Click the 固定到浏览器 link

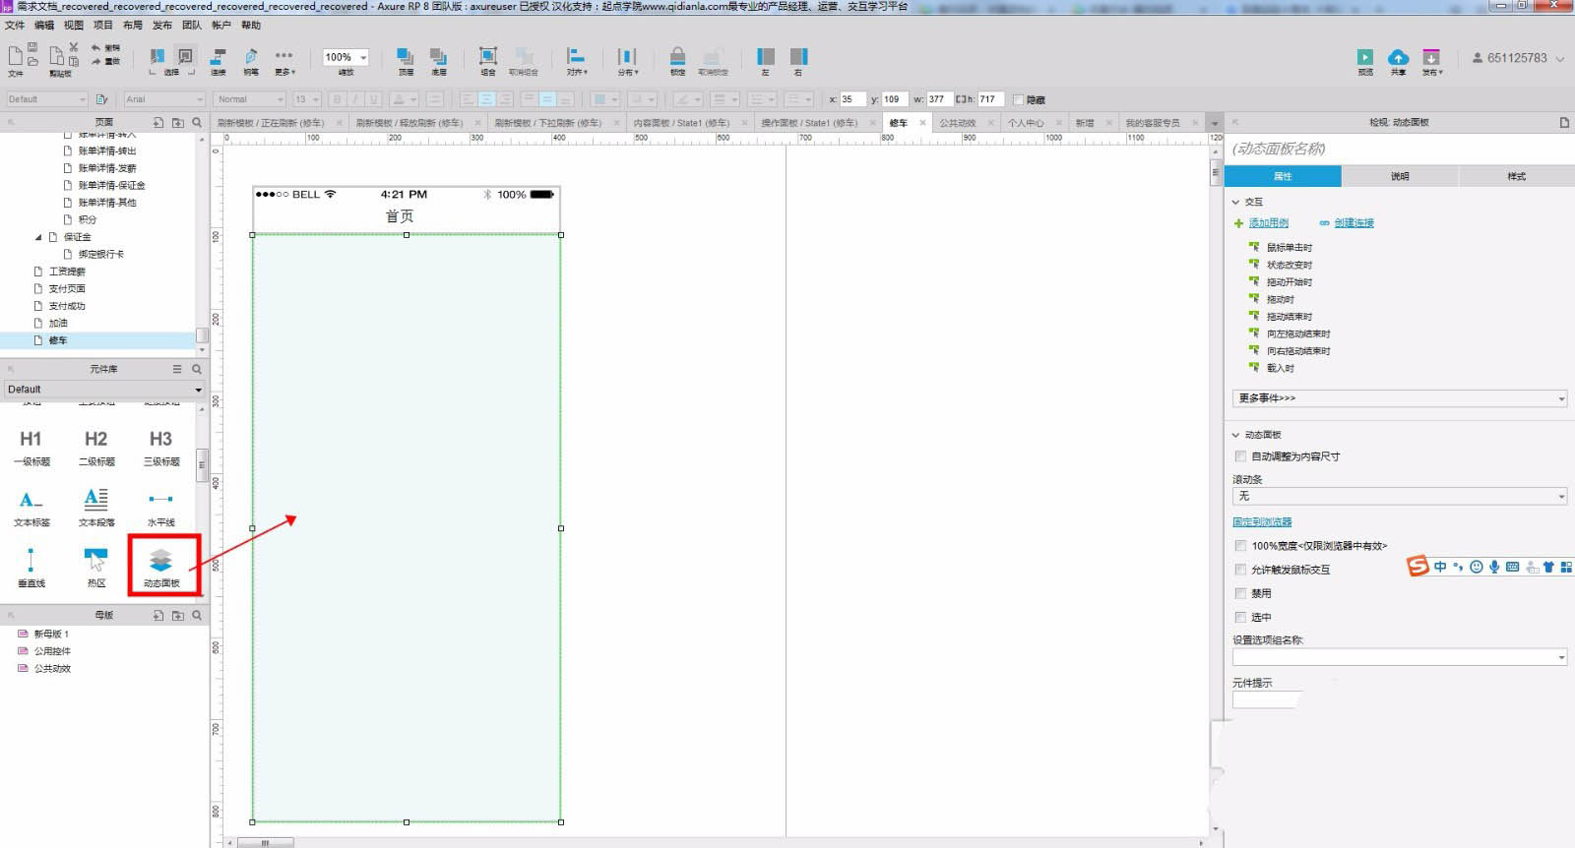pyautogui.click(x=1262, y=522)
